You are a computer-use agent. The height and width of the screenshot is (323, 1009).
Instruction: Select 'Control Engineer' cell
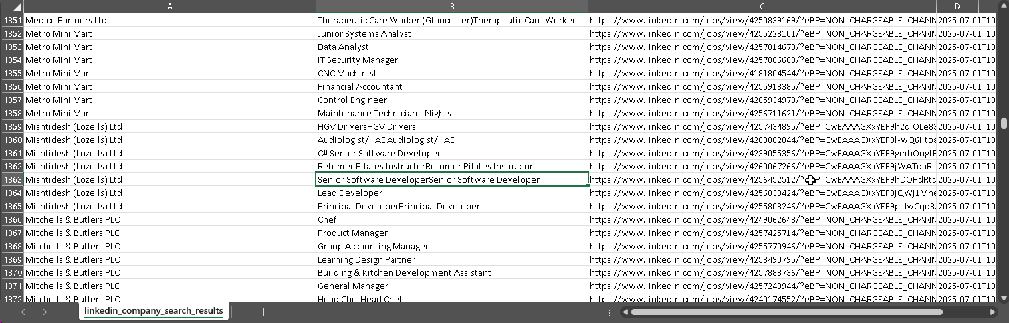[452, 100]
